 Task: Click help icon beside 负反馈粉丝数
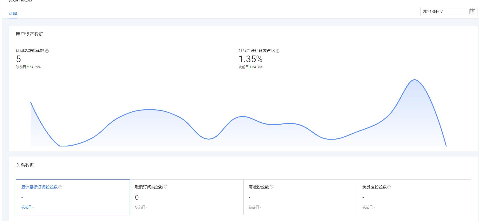[x=389, y=187]
